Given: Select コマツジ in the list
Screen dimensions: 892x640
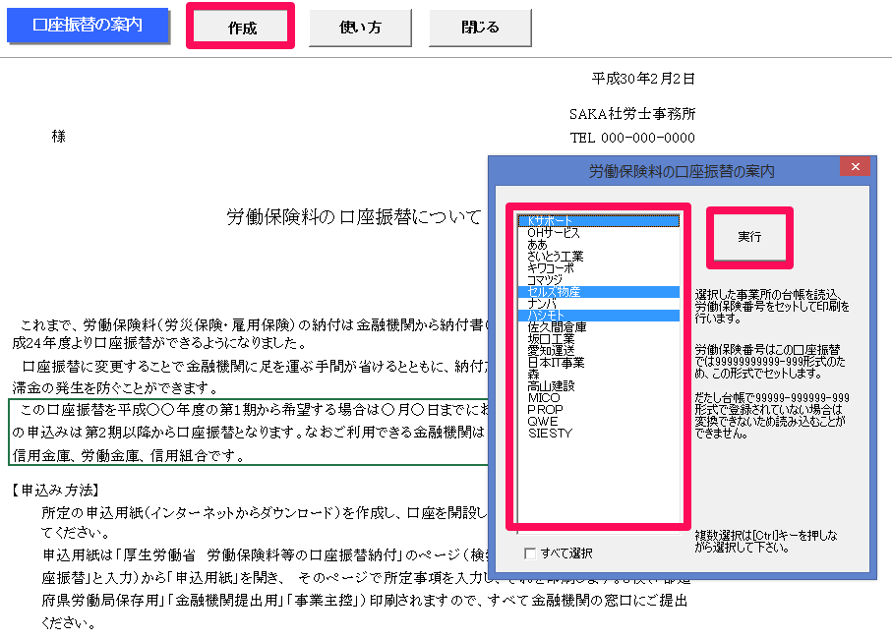Looking at the screenshot, I should point(599,280).
